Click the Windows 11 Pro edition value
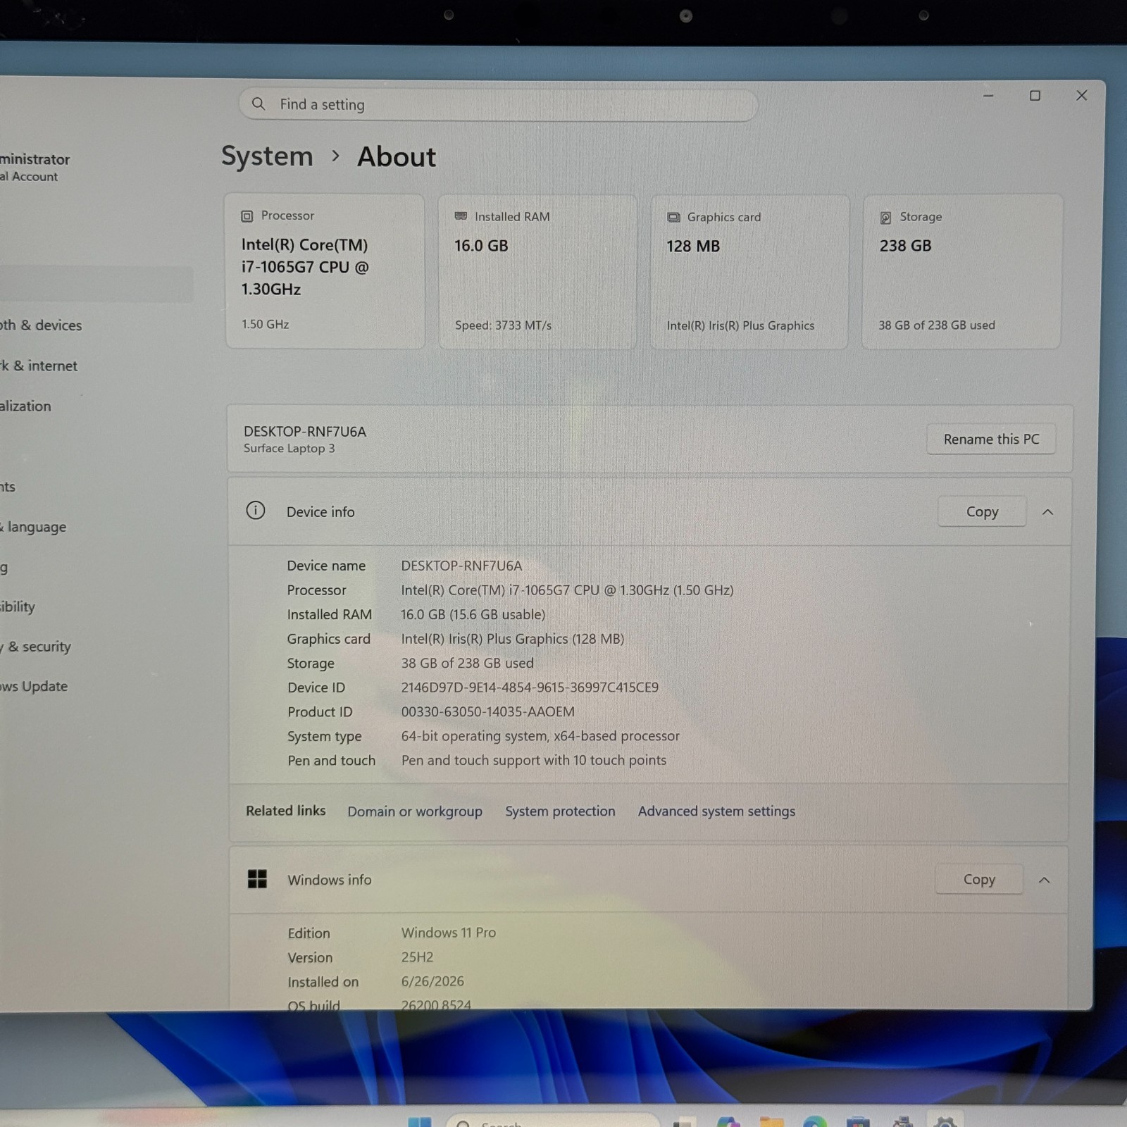 [449, 933]
